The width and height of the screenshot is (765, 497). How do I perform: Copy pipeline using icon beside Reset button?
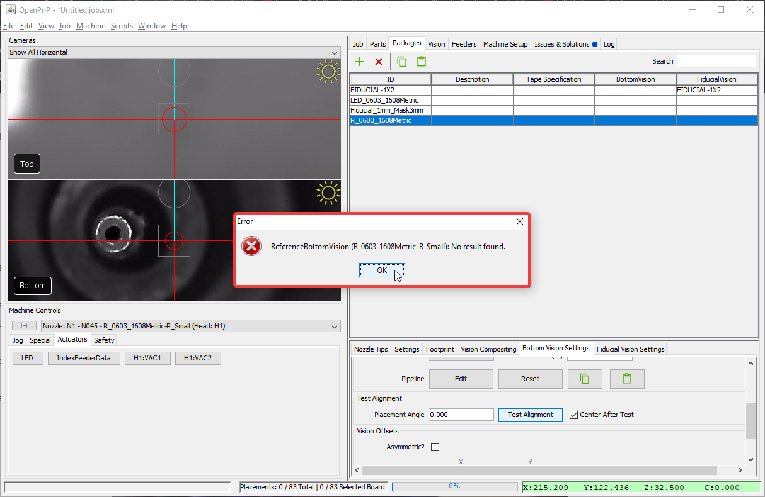[x=584, y=379]
